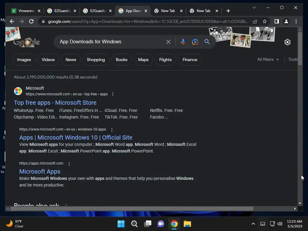Open Google quick settings gear
Viewport: 308px width, 231px height.
[287, 42]
